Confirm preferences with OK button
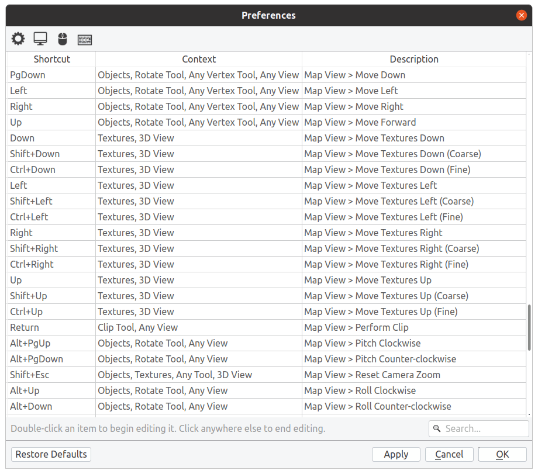The image size is (538, 474). click(x=502, y=454)
